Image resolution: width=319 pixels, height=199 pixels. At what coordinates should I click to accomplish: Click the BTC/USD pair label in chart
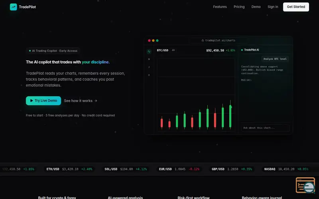click(163, 50)
